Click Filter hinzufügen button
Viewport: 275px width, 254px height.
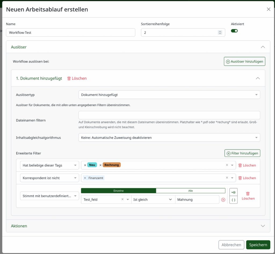click(x=242, y=153)
